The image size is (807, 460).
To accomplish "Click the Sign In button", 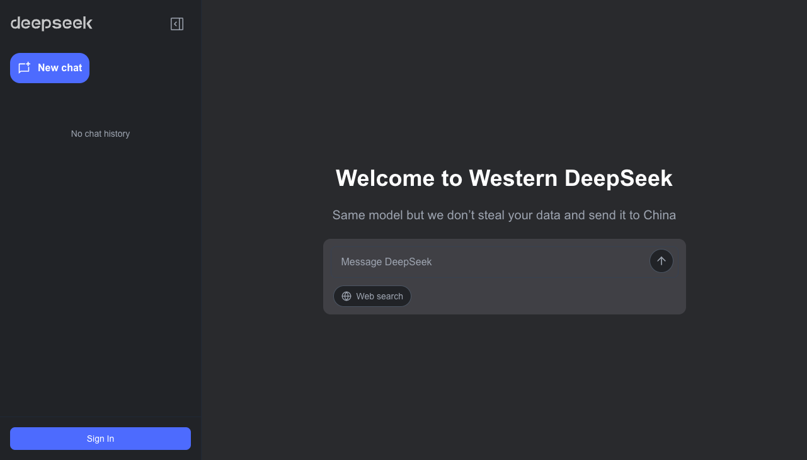I will point(100,439).
